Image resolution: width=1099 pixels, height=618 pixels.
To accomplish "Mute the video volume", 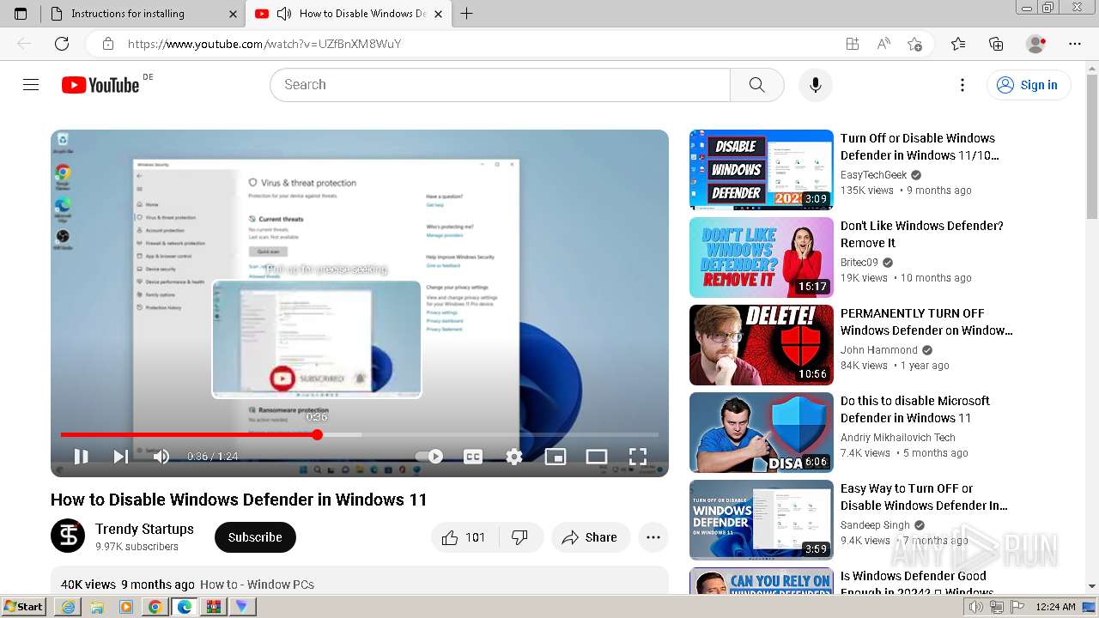I will click(x=161, y=457).
